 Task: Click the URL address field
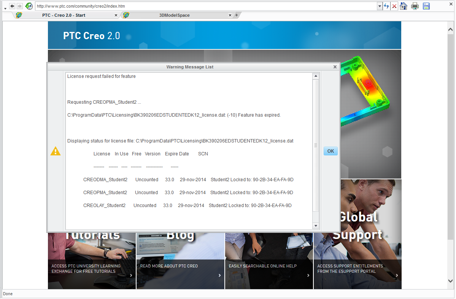pos(206,6)
